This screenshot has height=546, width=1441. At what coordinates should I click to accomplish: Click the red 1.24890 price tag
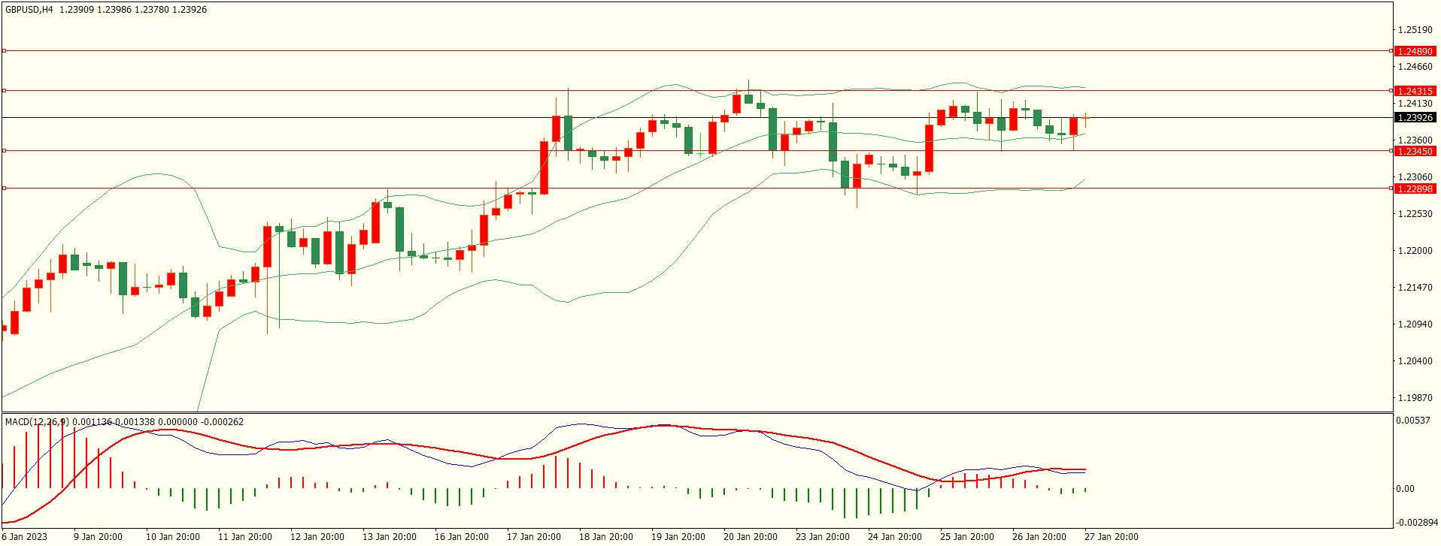coord(1415,52)
